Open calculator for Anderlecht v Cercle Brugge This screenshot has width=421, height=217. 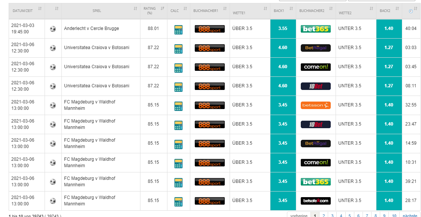coord(178,30)
